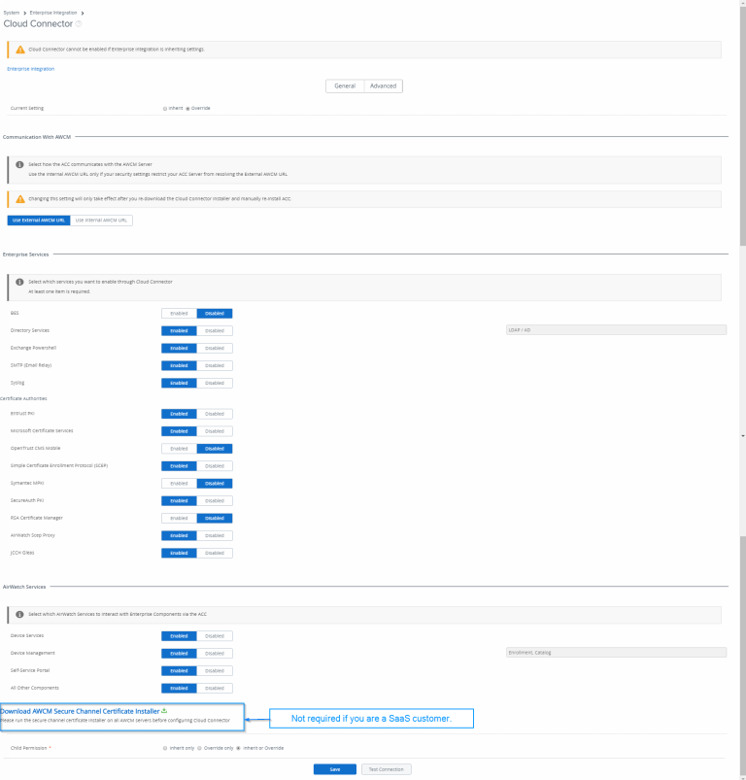This screenshot has height=780, width=746.
Task: Click the warning icon in the inheritance alert
Action: pyautogui.click(x=17, y=49)
